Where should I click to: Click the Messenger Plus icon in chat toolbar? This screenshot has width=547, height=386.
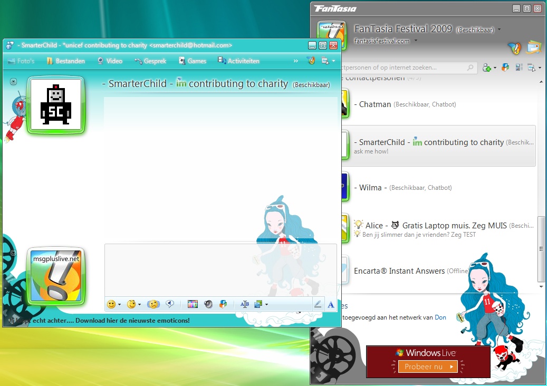311,61
